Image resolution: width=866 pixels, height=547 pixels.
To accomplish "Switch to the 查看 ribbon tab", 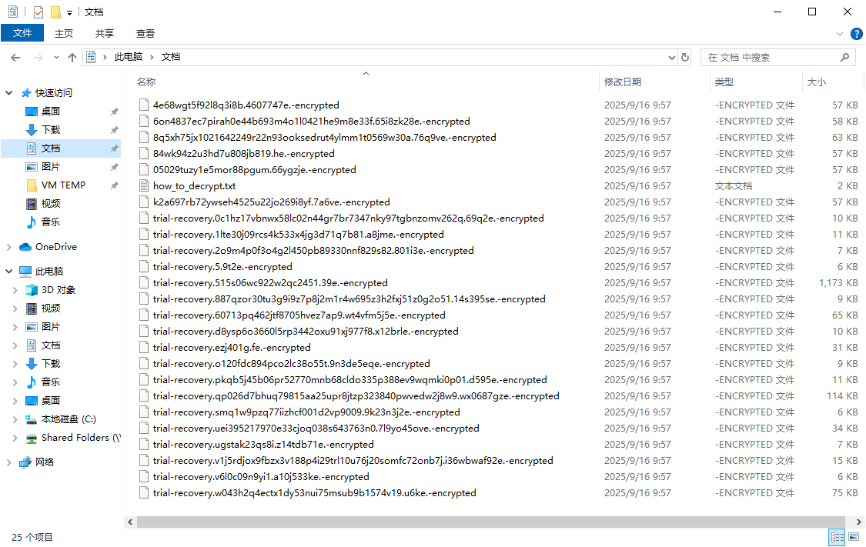I will [x=145, y=34].
